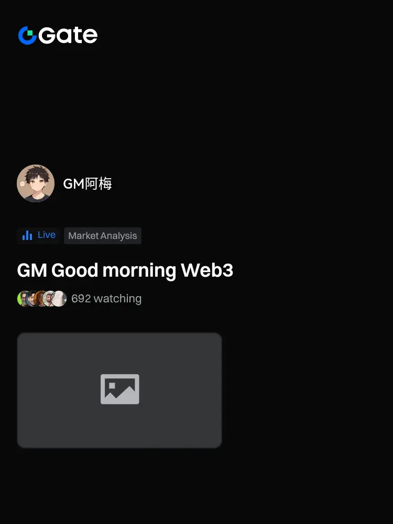The width and height of the screenshot is (393, 524).
Task: Click the word watching beside viewer count
Action: 117,299
